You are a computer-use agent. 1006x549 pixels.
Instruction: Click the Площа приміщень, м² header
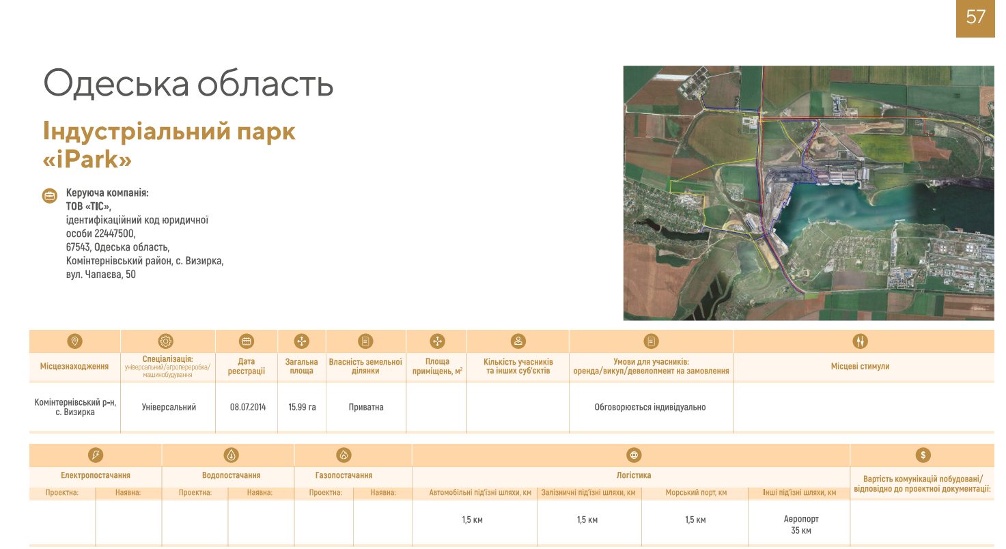(x=437, y=367)
